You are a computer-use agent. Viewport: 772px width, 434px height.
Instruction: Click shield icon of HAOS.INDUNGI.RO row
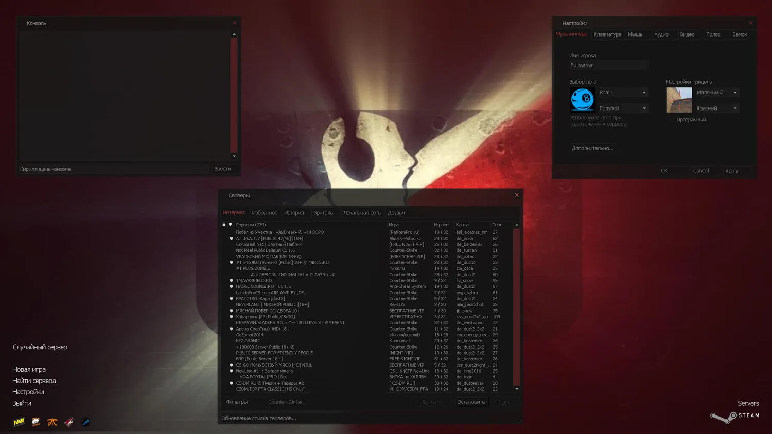[x=231, y=287]
